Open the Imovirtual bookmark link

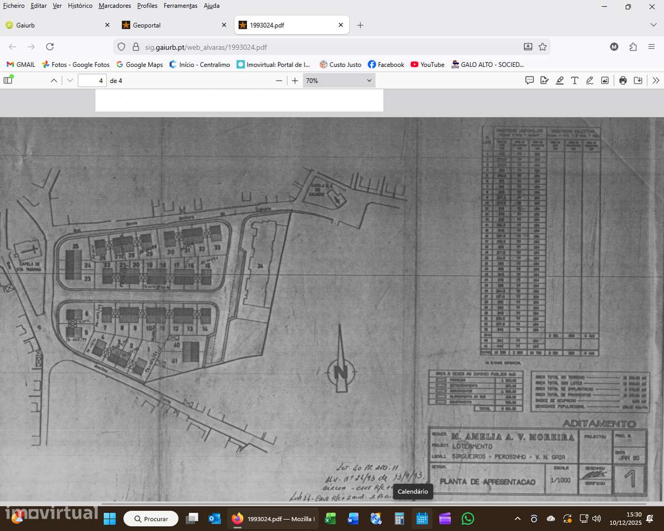tap(274, 65)
